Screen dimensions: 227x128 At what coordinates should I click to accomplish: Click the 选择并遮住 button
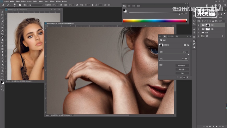click(182, 66)
